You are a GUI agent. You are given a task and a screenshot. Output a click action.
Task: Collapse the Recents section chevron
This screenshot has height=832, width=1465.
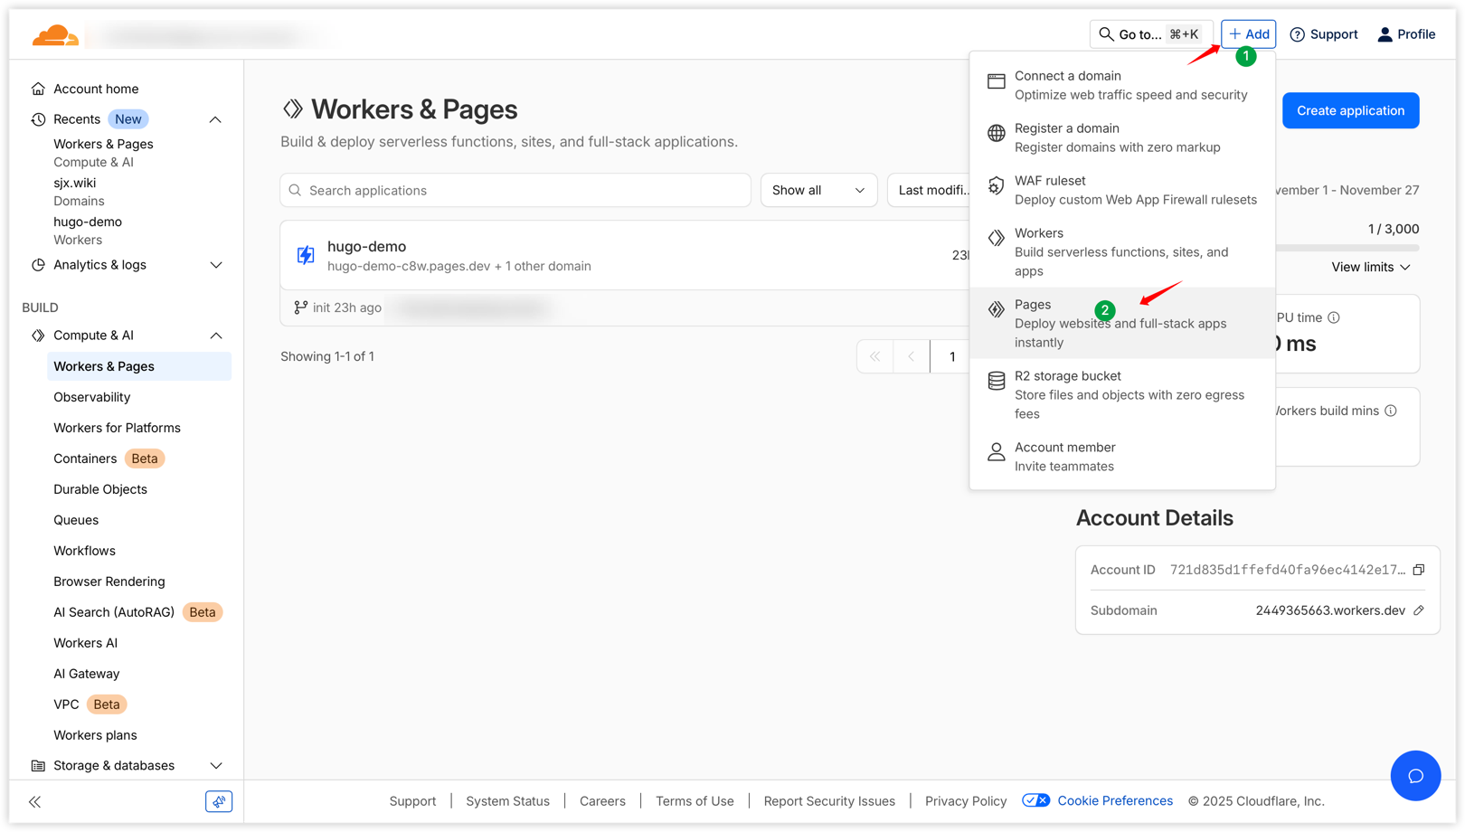215,119
